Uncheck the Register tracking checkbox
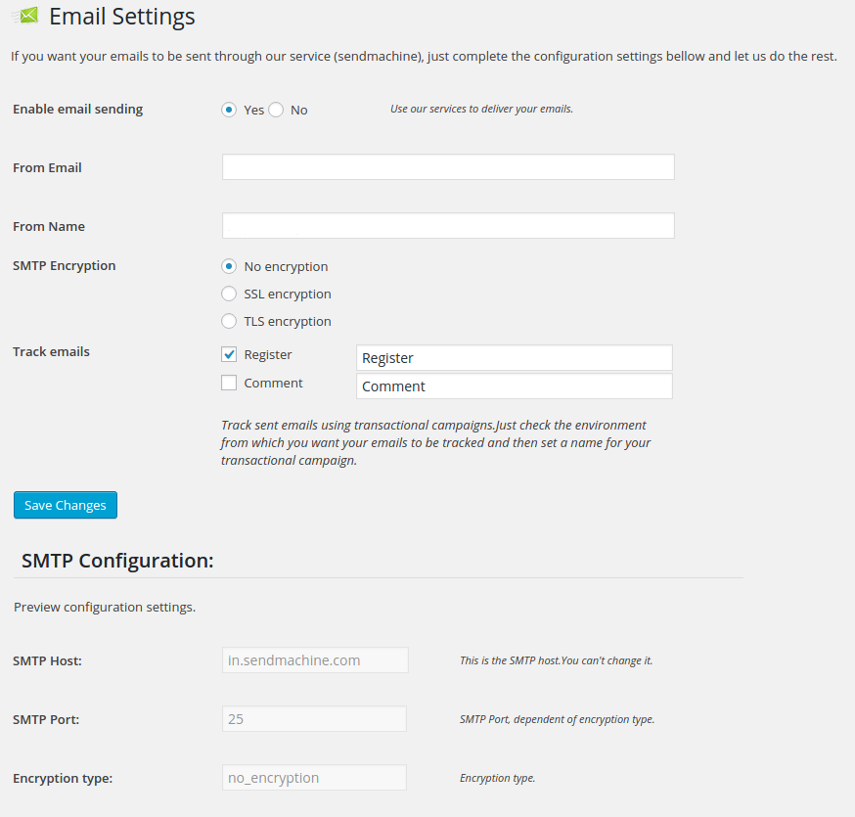This screenshot has height=817, width=855. pyautogui.click(x=229, y=354)
